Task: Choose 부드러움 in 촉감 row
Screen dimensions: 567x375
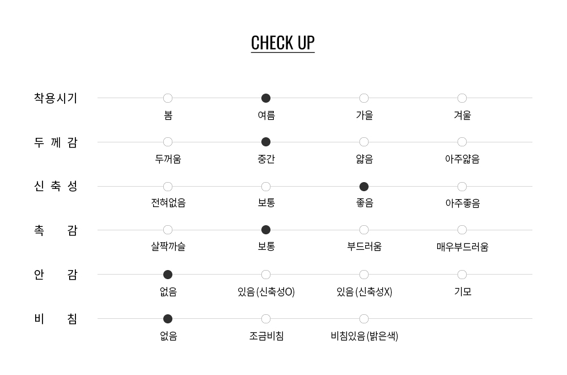Action: pyautogui.click(x=364, y=230)
